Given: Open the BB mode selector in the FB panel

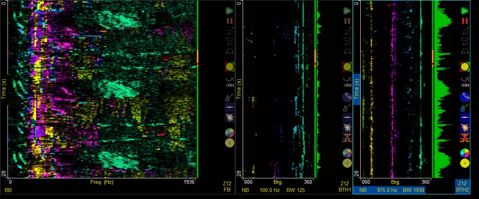Looking at the screenshot, I should tap(8, 190).
